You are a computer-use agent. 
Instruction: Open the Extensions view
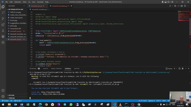(3, 24)
